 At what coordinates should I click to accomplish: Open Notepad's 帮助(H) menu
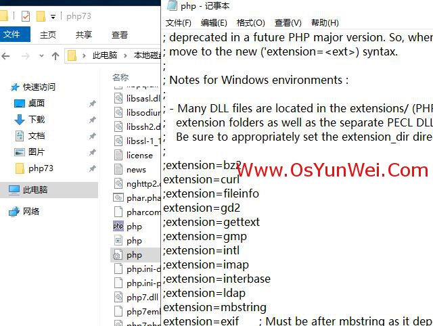pyautogui.click(x=325, y=22)
